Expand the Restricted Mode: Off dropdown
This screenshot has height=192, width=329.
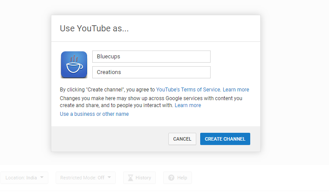[86, 178]
